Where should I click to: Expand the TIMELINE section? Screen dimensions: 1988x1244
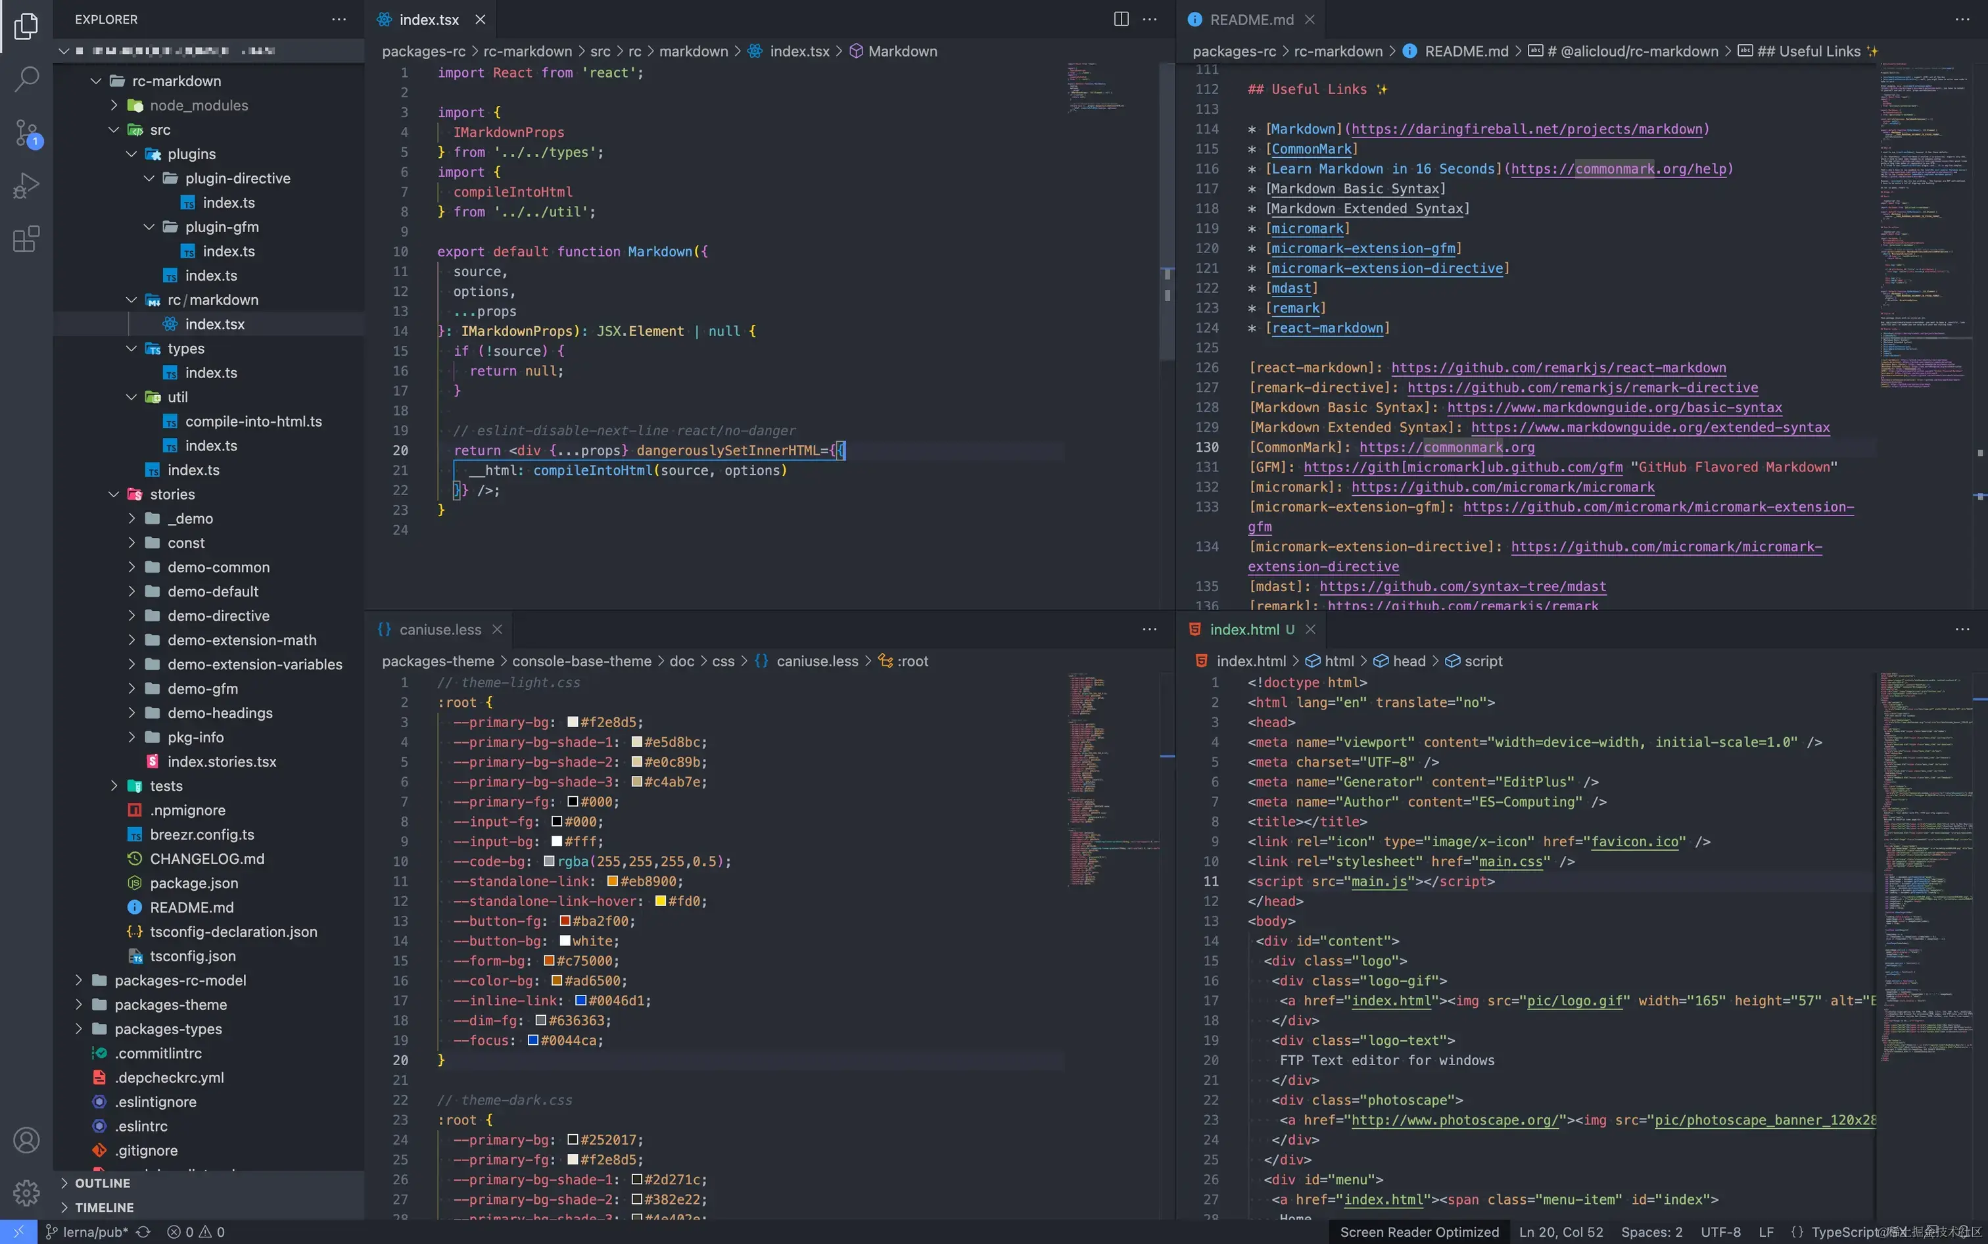[104, 1207]
